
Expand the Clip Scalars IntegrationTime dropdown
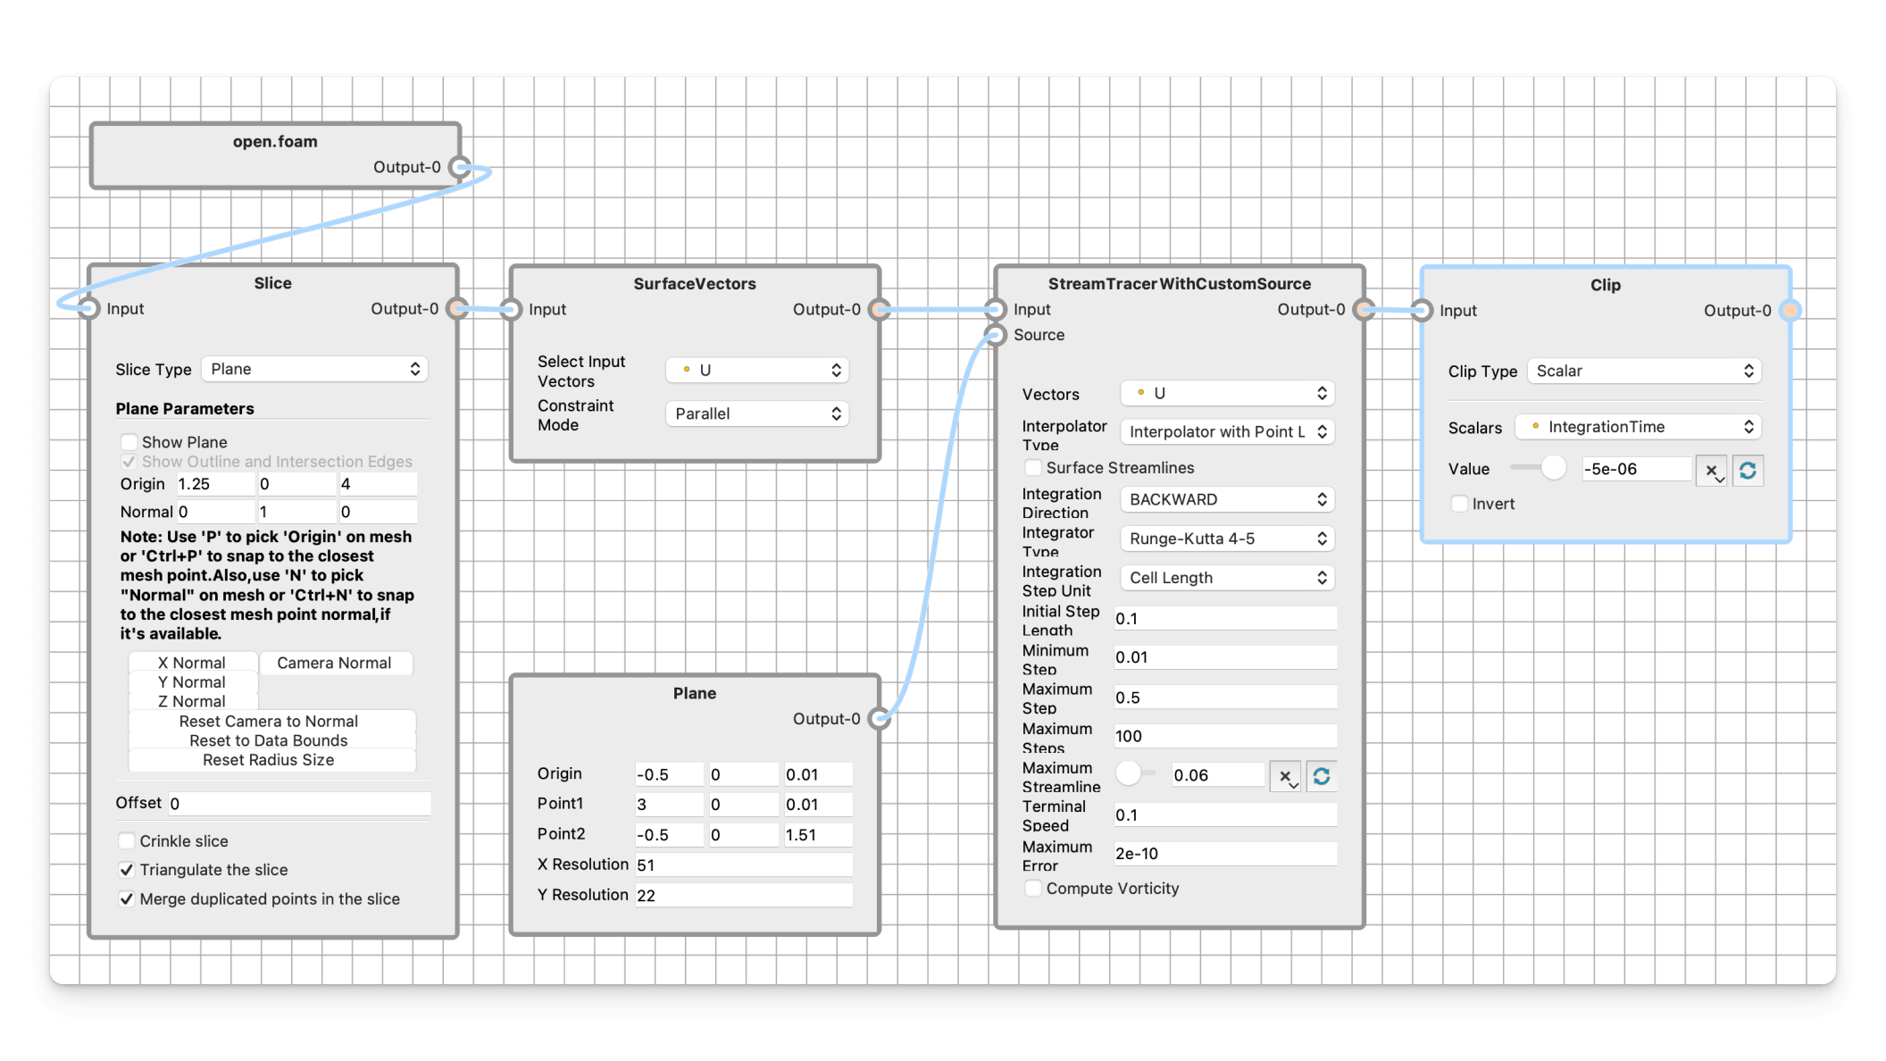[1638, 427]
